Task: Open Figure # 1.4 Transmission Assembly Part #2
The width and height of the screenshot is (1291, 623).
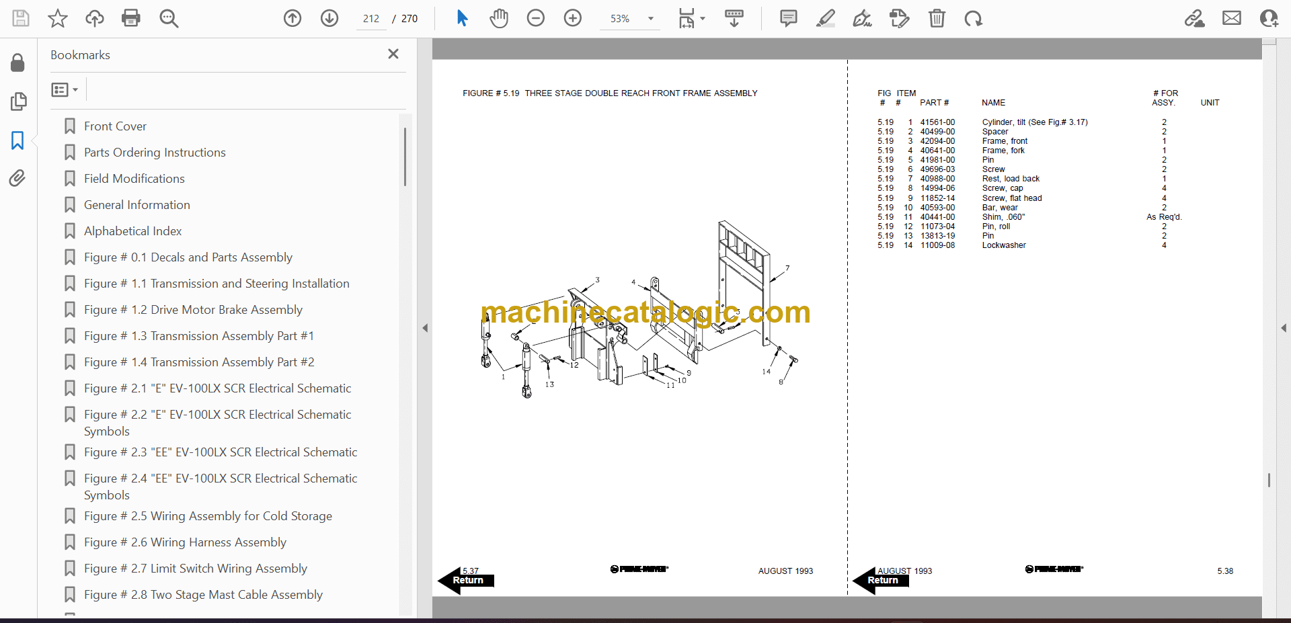Action: (x=199, y=362)
